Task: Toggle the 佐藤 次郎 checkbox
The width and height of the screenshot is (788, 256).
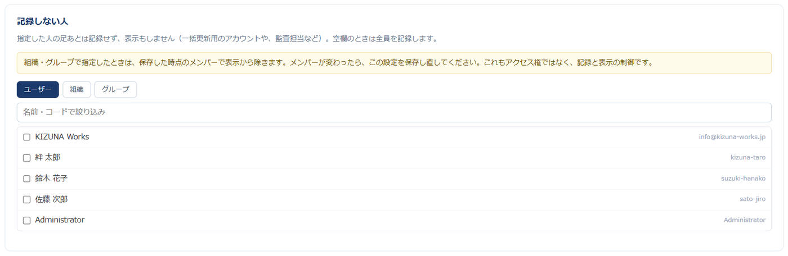Action: pos(26,199)
